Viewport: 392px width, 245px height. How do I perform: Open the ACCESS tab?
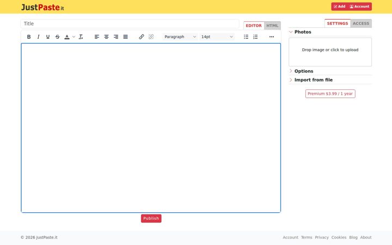pyautogui.click(x=361, y=23)
